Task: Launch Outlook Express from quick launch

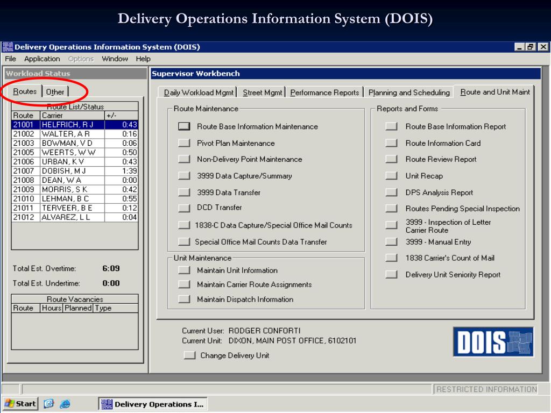Action: [x=48, y=404]
